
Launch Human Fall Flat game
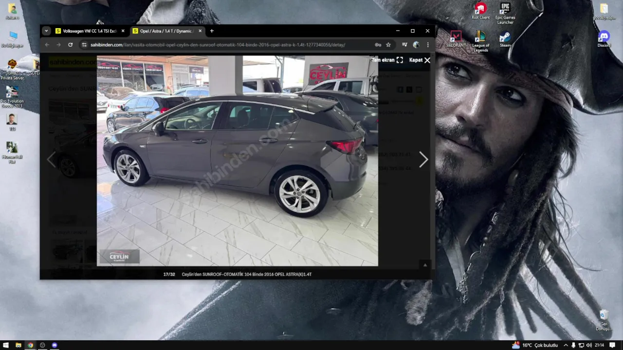[x=12, y=152]
